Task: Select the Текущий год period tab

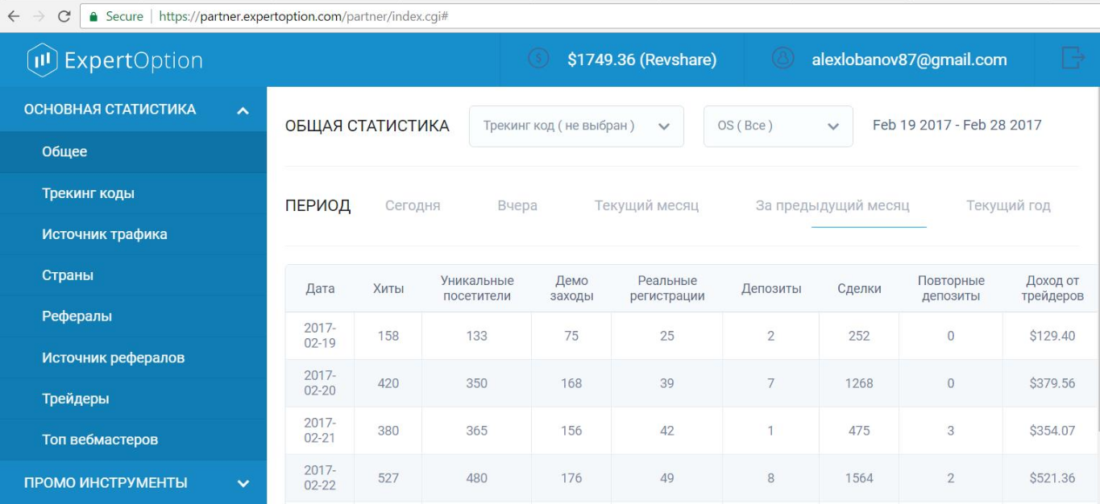Action: [x=1008, y=205]
